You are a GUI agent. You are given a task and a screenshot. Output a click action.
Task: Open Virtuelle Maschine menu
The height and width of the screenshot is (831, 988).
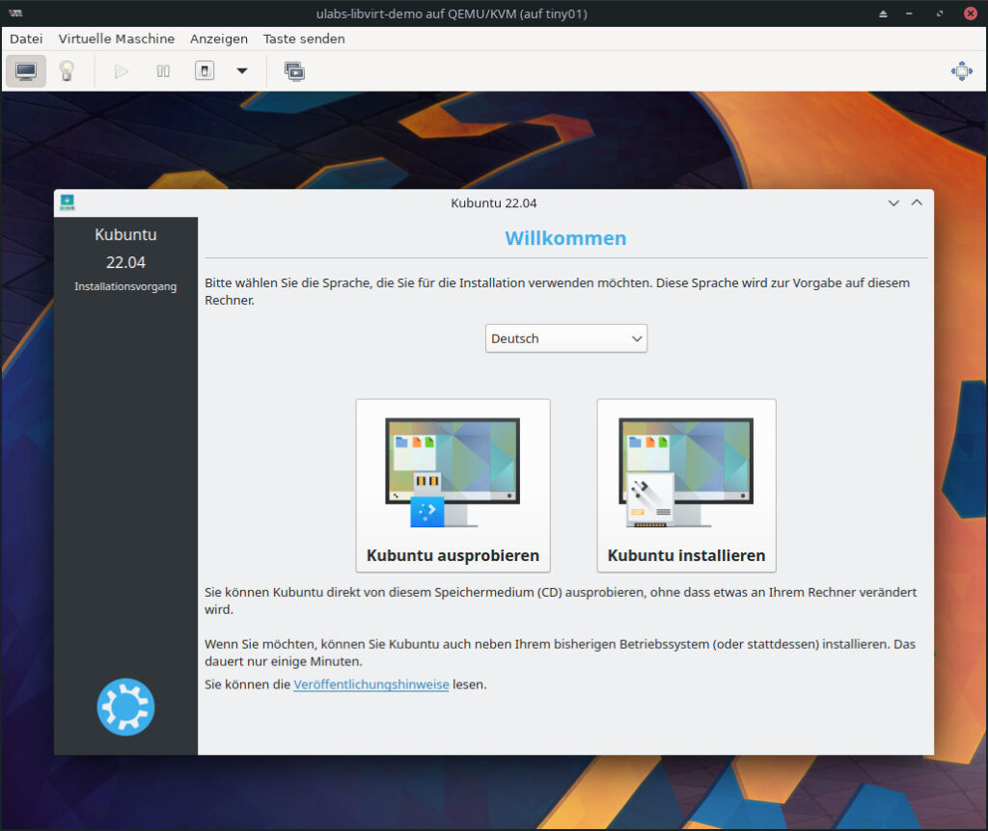117,39
